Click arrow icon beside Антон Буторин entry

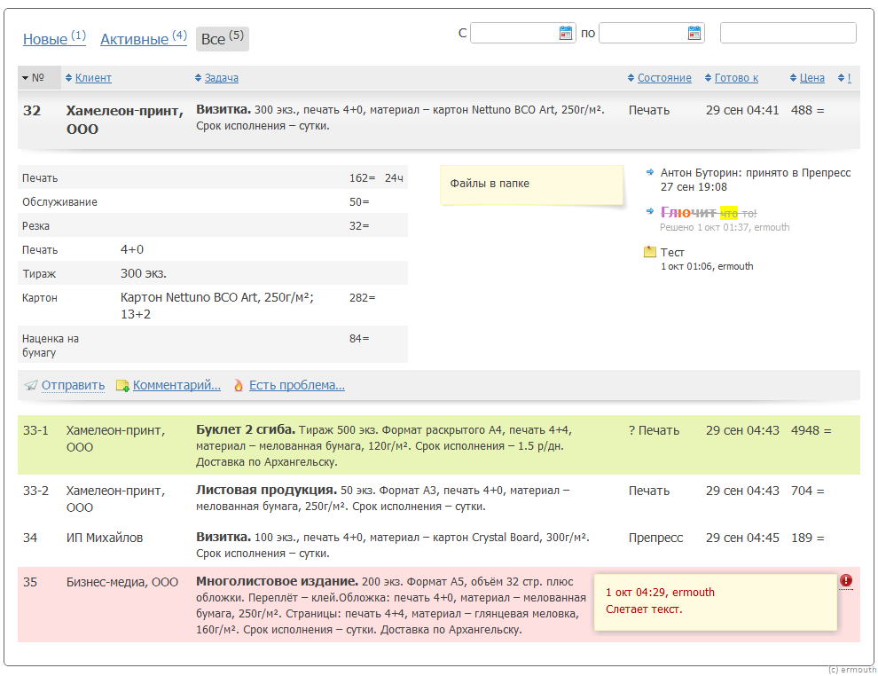pos(651,172)
